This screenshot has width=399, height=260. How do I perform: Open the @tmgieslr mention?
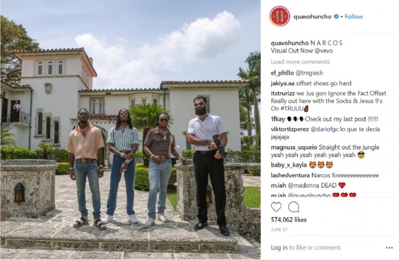pyautogui.click(x=309, y=73)
